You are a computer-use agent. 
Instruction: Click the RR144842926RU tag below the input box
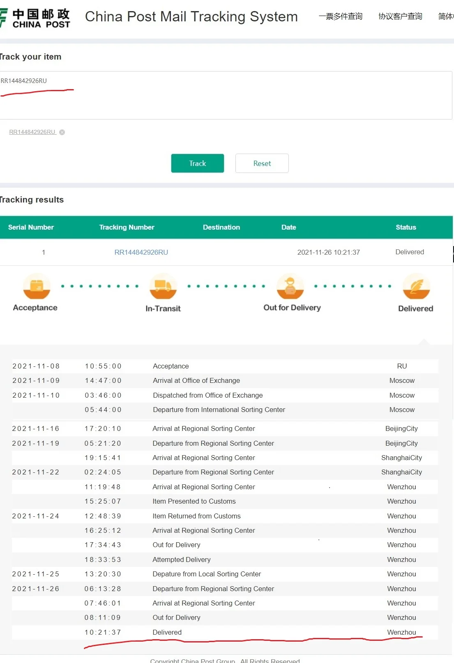pos(32,132)
